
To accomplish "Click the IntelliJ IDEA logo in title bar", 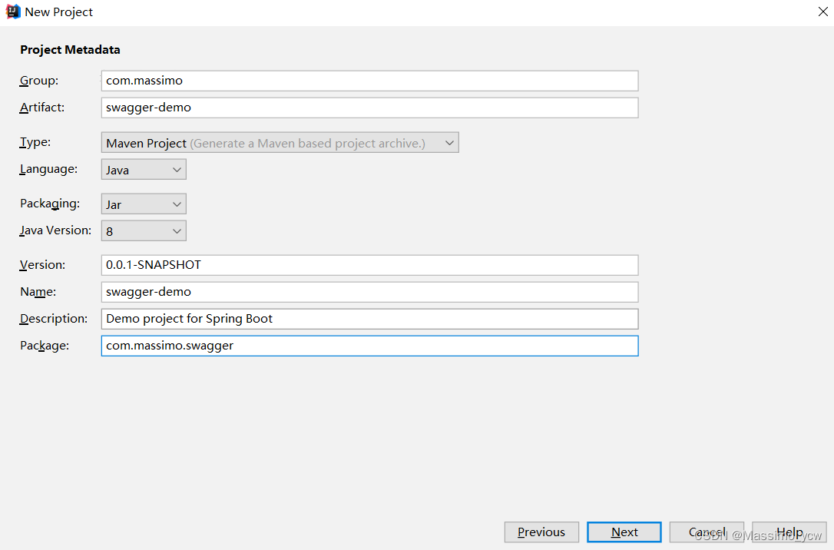I will tap(13, 12).
